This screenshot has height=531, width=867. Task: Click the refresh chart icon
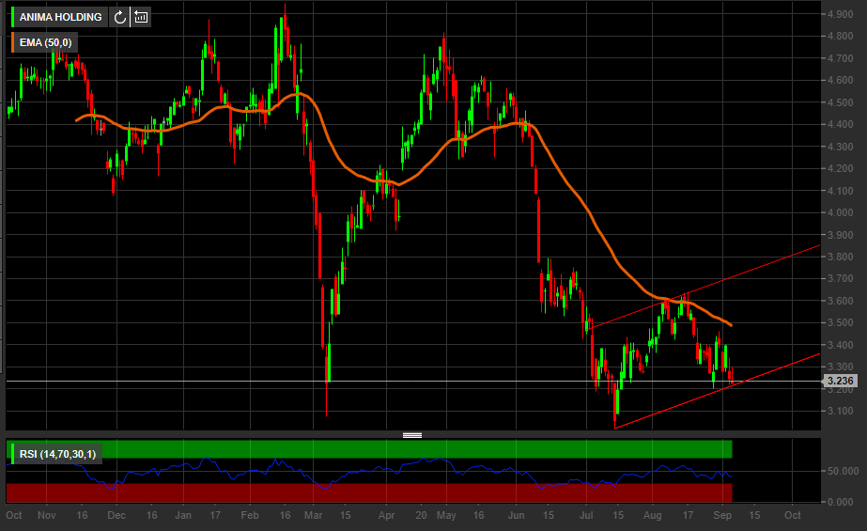pyautogui.click(x=119, y=17)
